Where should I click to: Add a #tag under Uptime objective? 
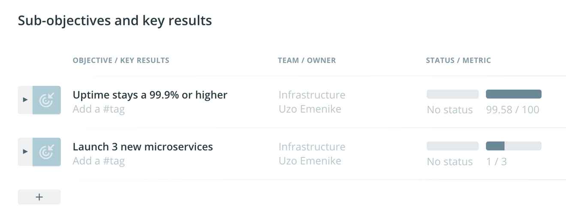pos(99,109)
